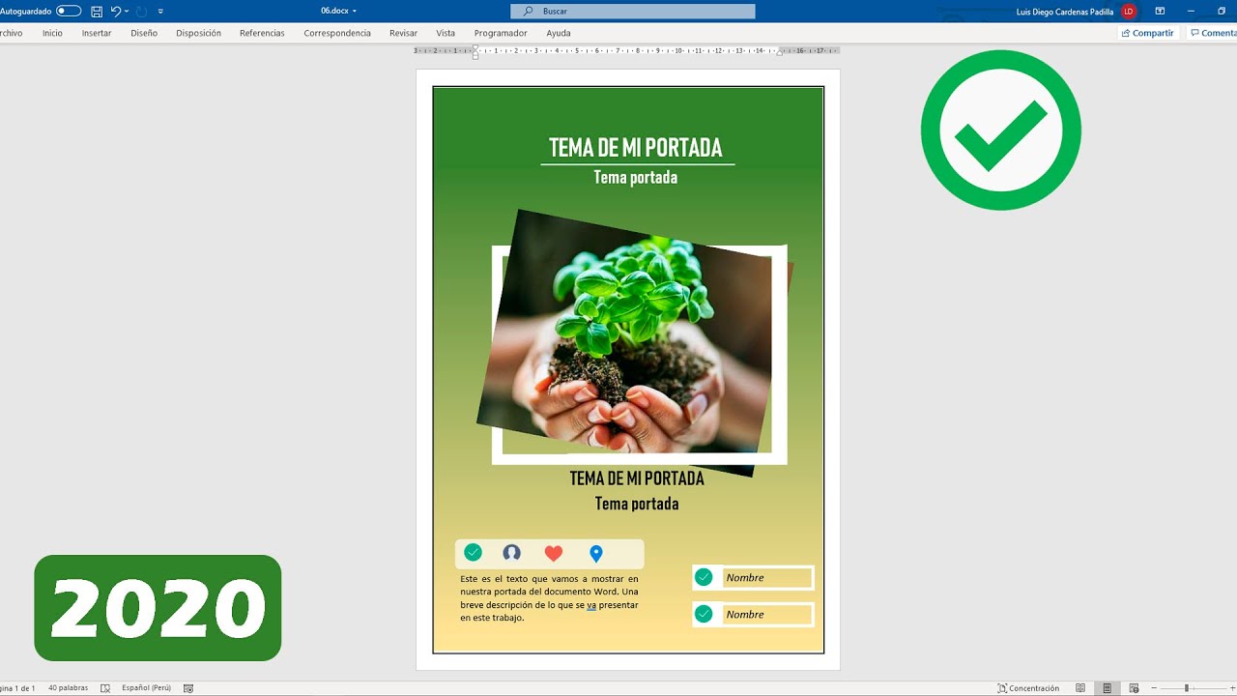
Task: Click the paragraph starting "Este es el texto"
Action: tap(549, 597)
